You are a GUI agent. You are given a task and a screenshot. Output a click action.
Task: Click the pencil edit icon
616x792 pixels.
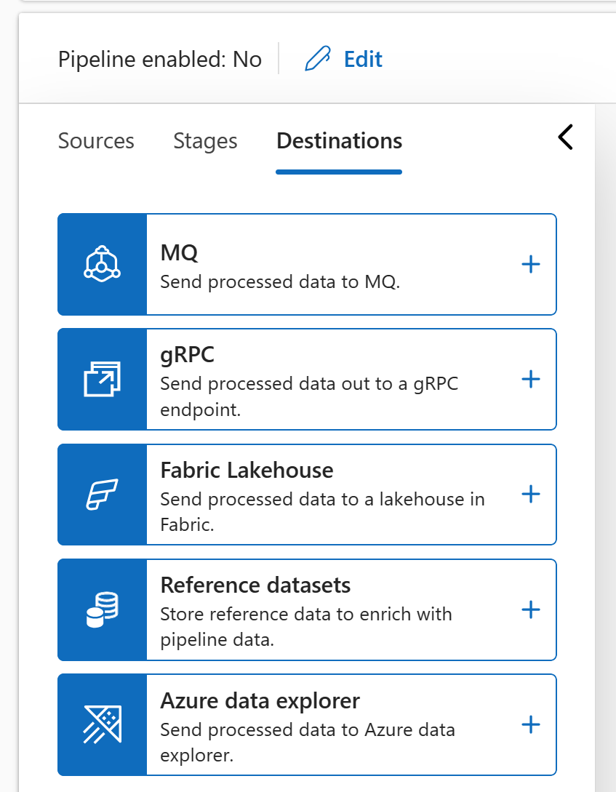[x=318, y=59]
